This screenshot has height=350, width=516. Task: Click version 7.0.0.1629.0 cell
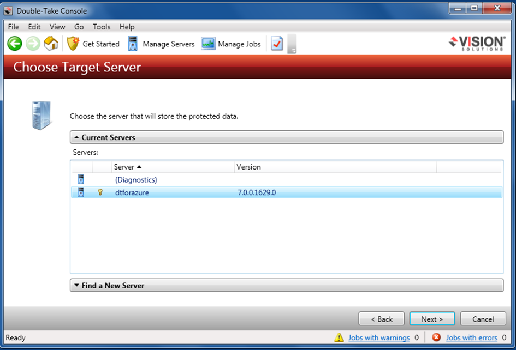click(x=257, y=192)
